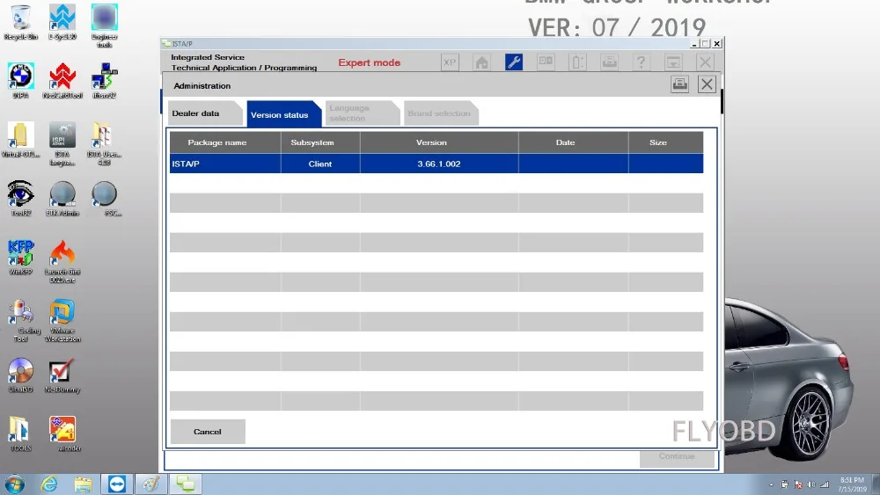Print from the Administration header printer icon
Image resolution: width=880 pixels, height=495 pixels.
click(679, 84)
